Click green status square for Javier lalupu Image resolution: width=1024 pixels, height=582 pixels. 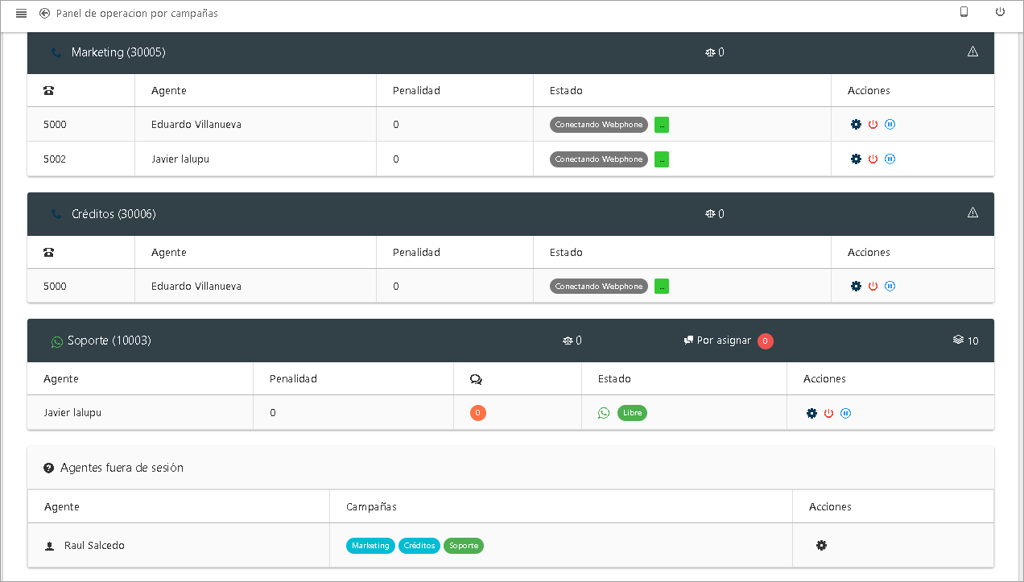(x=662, y=159)
